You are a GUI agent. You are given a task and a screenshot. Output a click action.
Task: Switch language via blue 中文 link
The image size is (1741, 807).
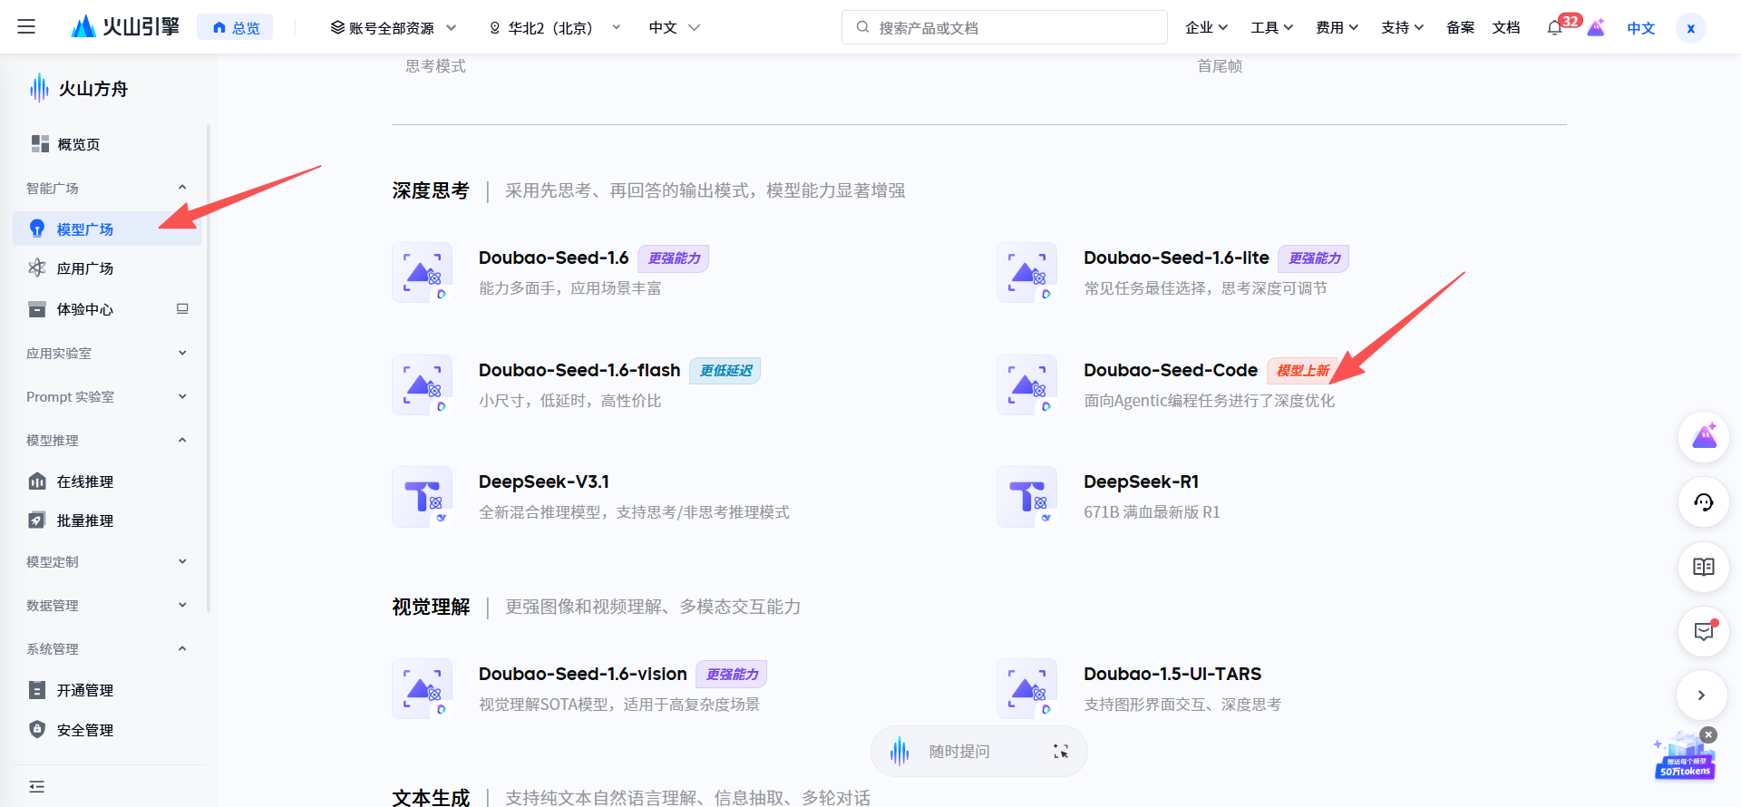[x=1641, y=28]
